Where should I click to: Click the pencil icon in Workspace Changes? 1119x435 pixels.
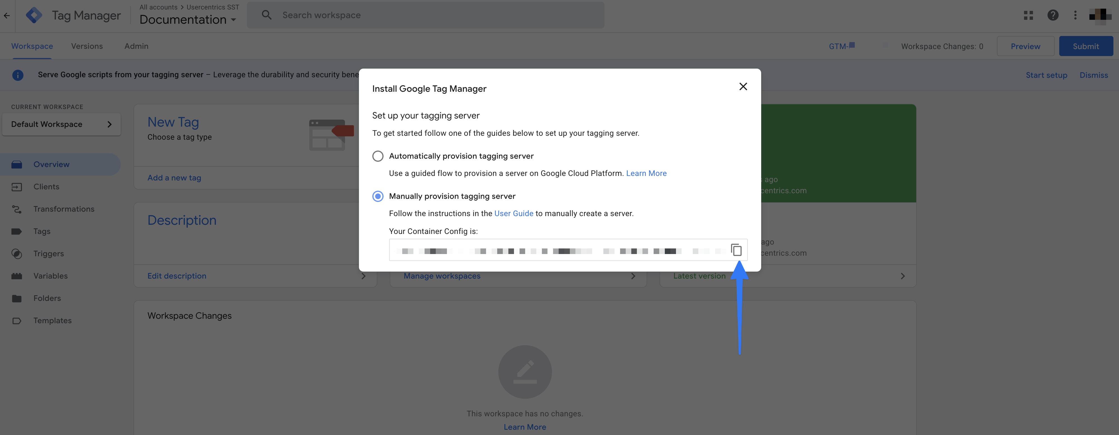[x=525, y=372]
